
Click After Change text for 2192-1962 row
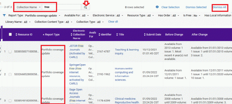[211, 74]
